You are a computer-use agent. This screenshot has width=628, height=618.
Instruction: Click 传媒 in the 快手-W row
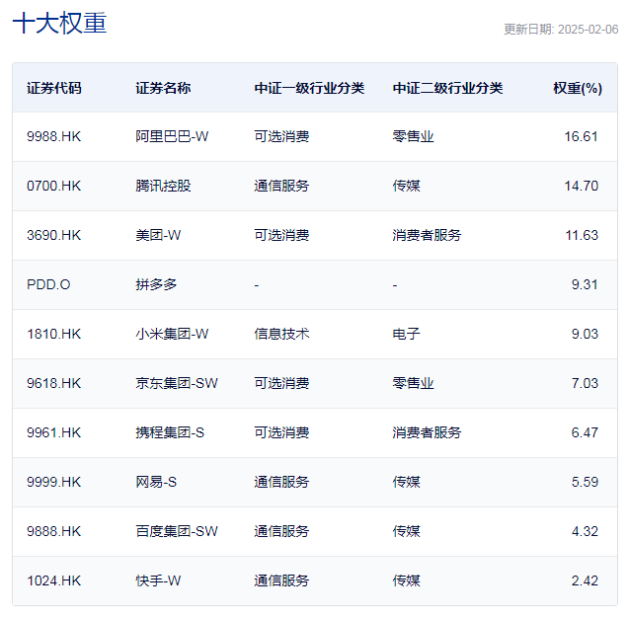(406, 580)
